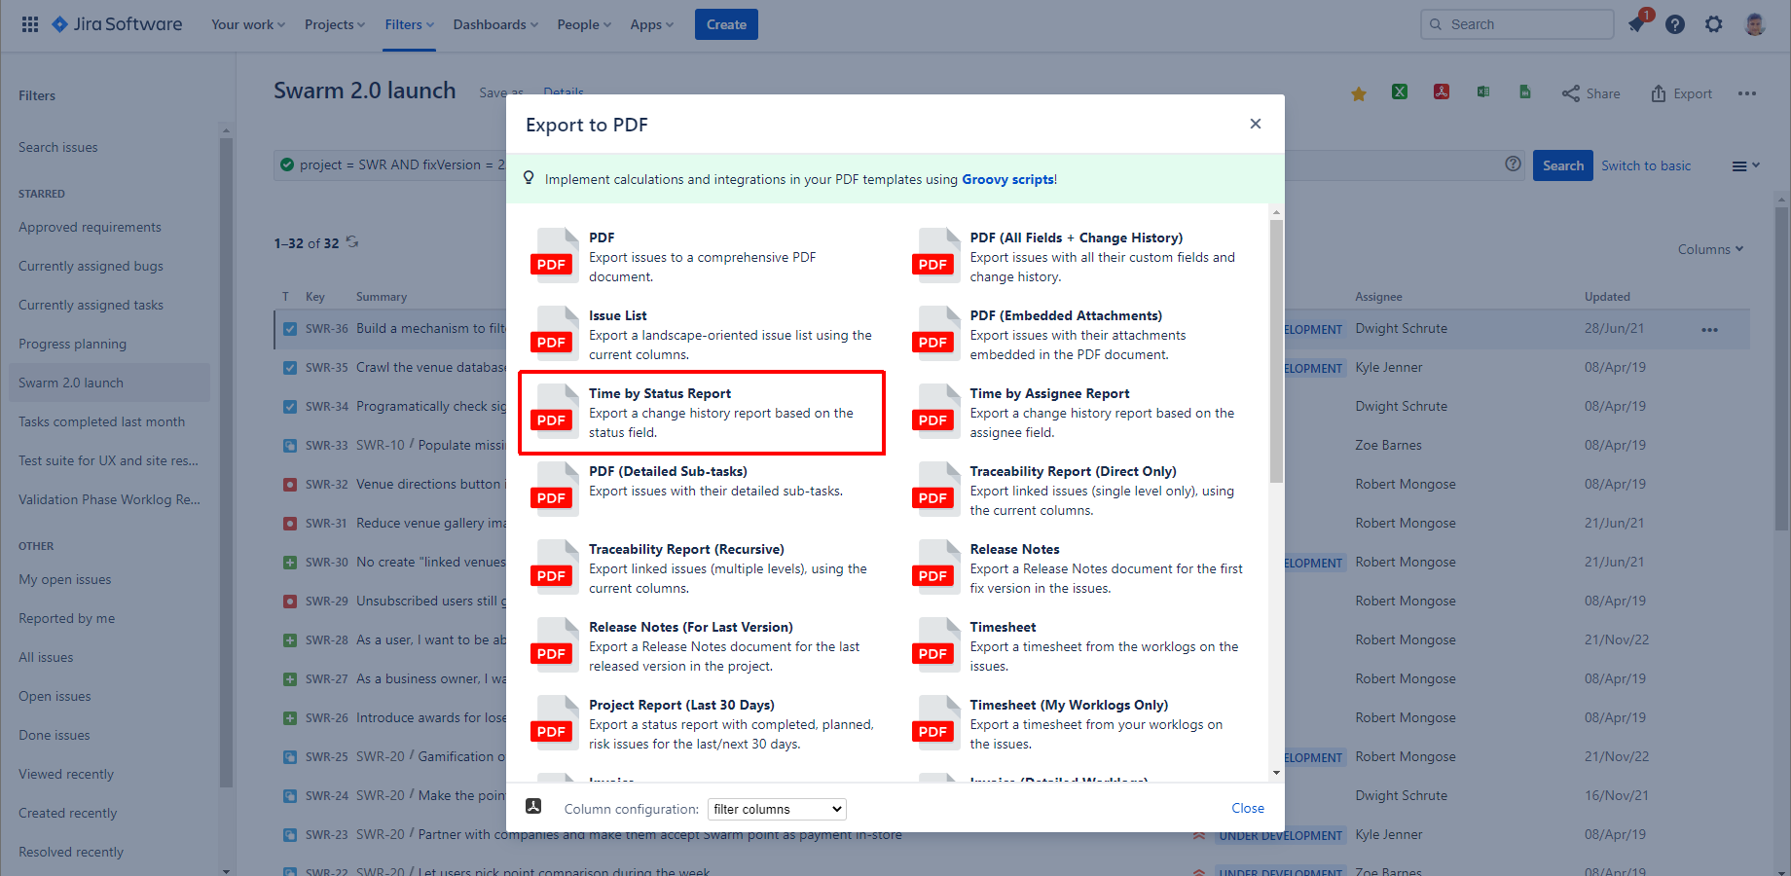Open the settings gear icon
The image size is (1791, 876).
[1714, 24]
